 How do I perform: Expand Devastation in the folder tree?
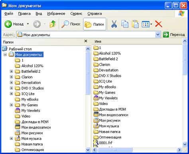[12, 82]
